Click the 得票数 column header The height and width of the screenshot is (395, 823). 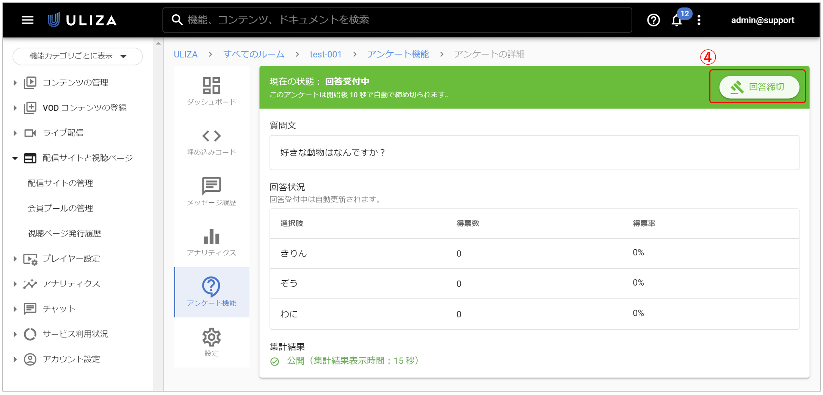point(468,224)
